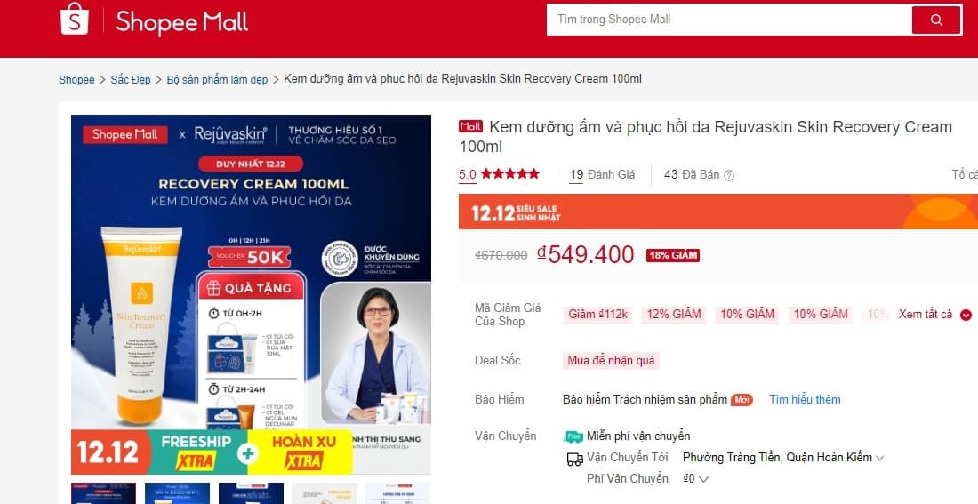This screenshot has height=504, width=978.
Task: Go to Sắc Đẹp breadcrumb category
Action: click(x=131, y=79)
